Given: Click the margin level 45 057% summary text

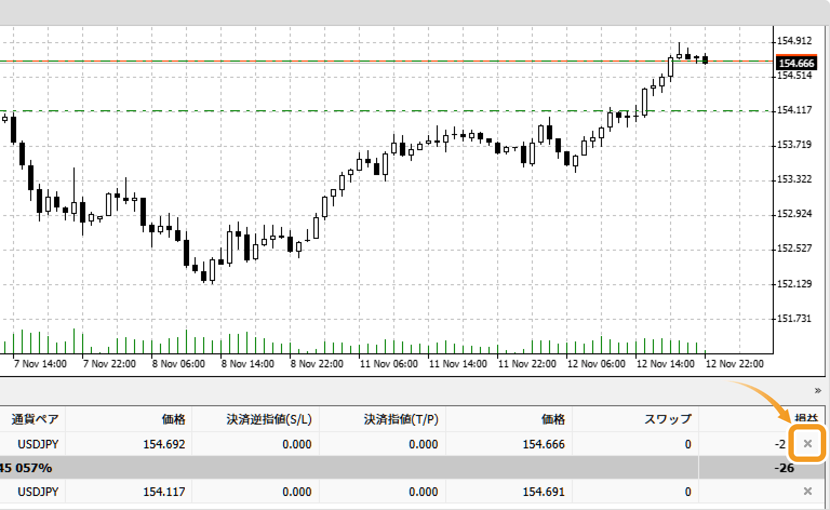Looking at the screenshot, I should (26, 468).
